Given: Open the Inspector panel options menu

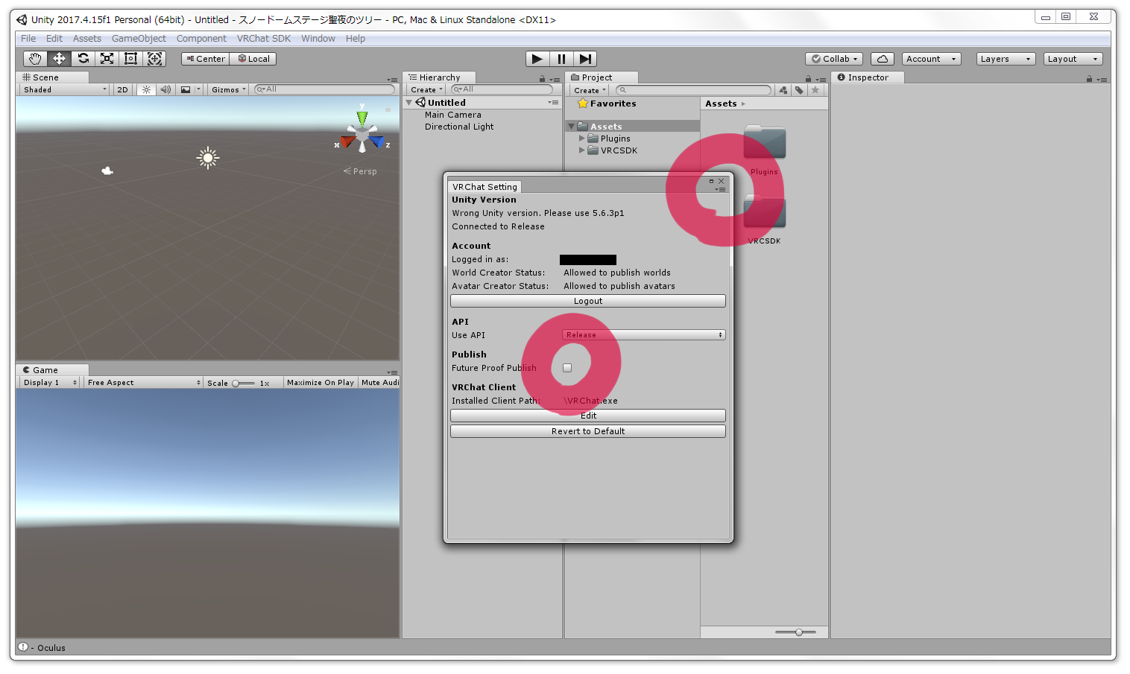Looking at the screenshot, I should (x=1102, y=79).
